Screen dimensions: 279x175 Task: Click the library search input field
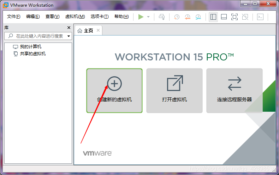pyautogui.click(x=38, y=36)
